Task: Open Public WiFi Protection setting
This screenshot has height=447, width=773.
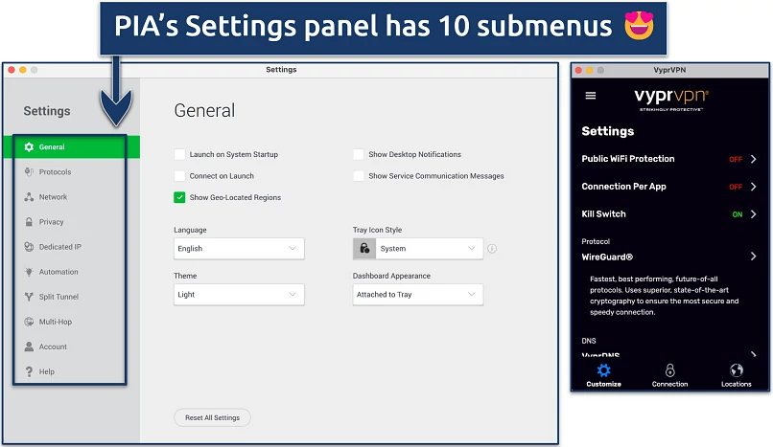Action: point(669,159)
